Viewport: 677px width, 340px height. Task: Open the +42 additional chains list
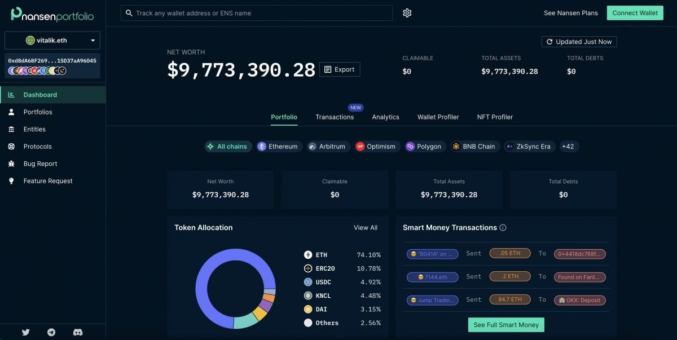[568, 146]
